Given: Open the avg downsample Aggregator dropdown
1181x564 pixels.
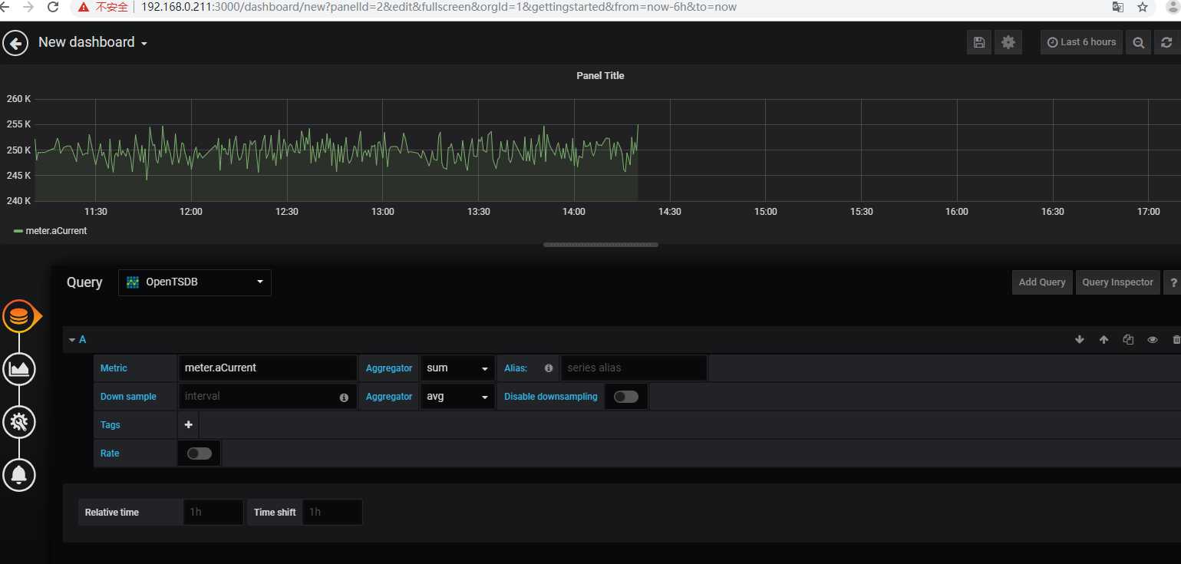Looking at the screenshot, I should (x=457, y=397).
